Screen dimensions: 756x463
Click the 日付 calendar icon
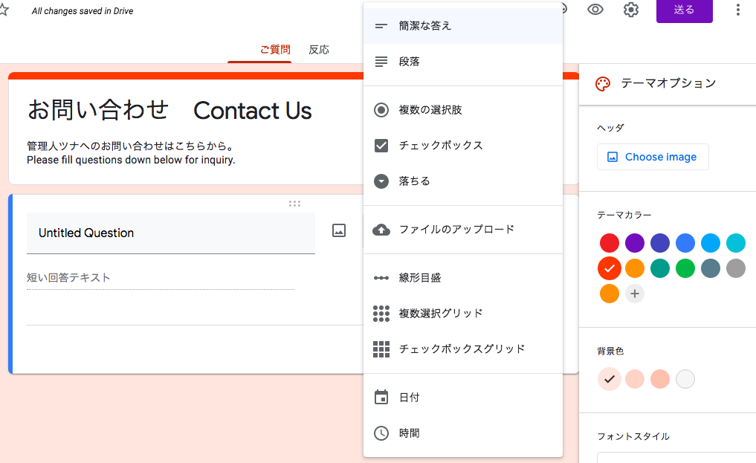pyautogui.click(x=381, y=397)
